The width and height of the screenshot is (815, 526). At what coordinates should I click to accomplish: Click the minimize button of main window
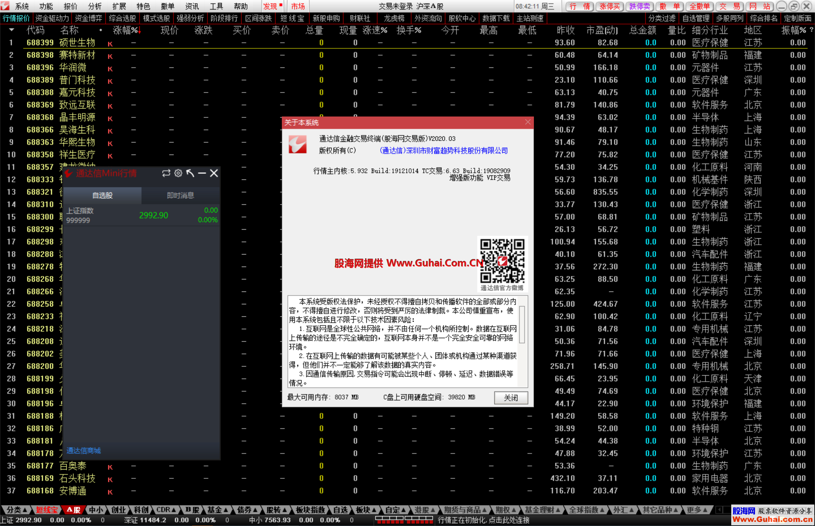tap(781, 6)
